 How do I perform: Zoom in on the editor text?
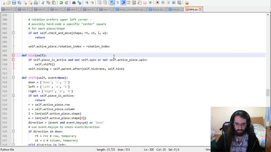click(87, 3)
